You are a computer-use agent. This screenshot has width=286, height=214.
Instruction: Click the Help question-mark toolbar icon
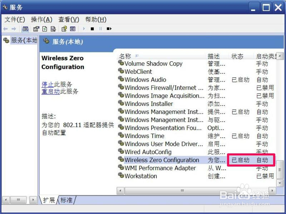tap(64, 29)
